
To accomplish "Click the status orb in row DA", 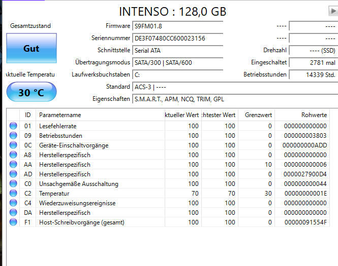I will click(13, 212).
